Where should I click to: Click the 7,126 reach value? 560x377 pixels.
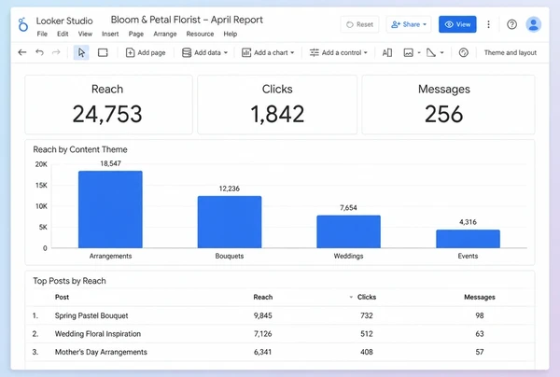[x=263, y=334]
